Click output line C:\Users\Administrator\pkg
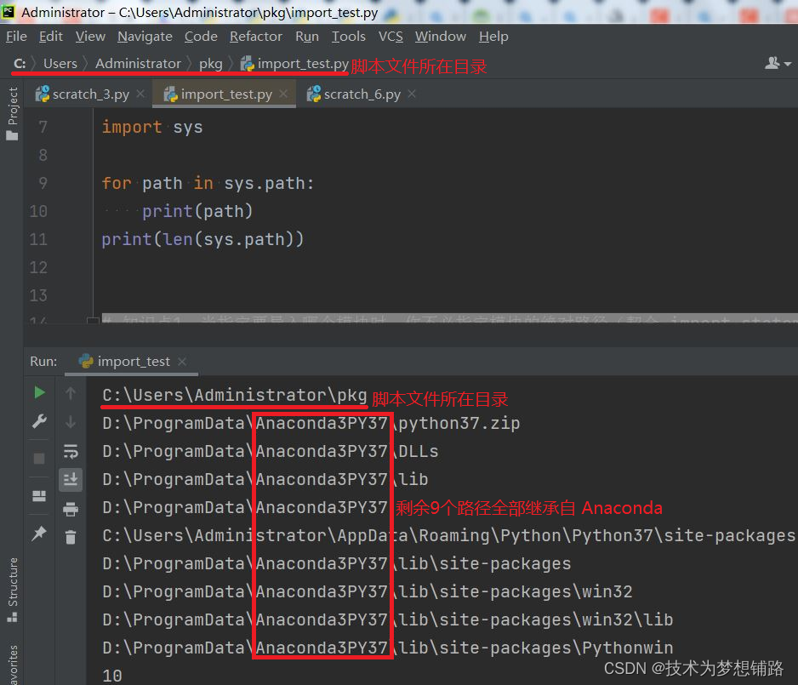Image resolution: width=798 pixels, height=685 pixels. [x=235, y=396]
